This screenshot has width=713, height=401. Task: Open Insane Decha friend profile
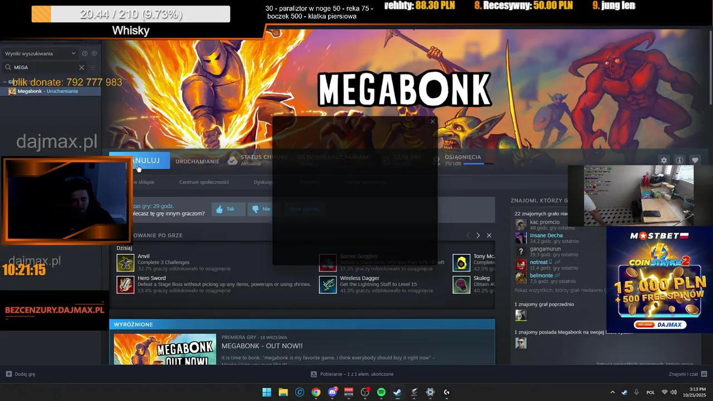click(x=546, y=238)
